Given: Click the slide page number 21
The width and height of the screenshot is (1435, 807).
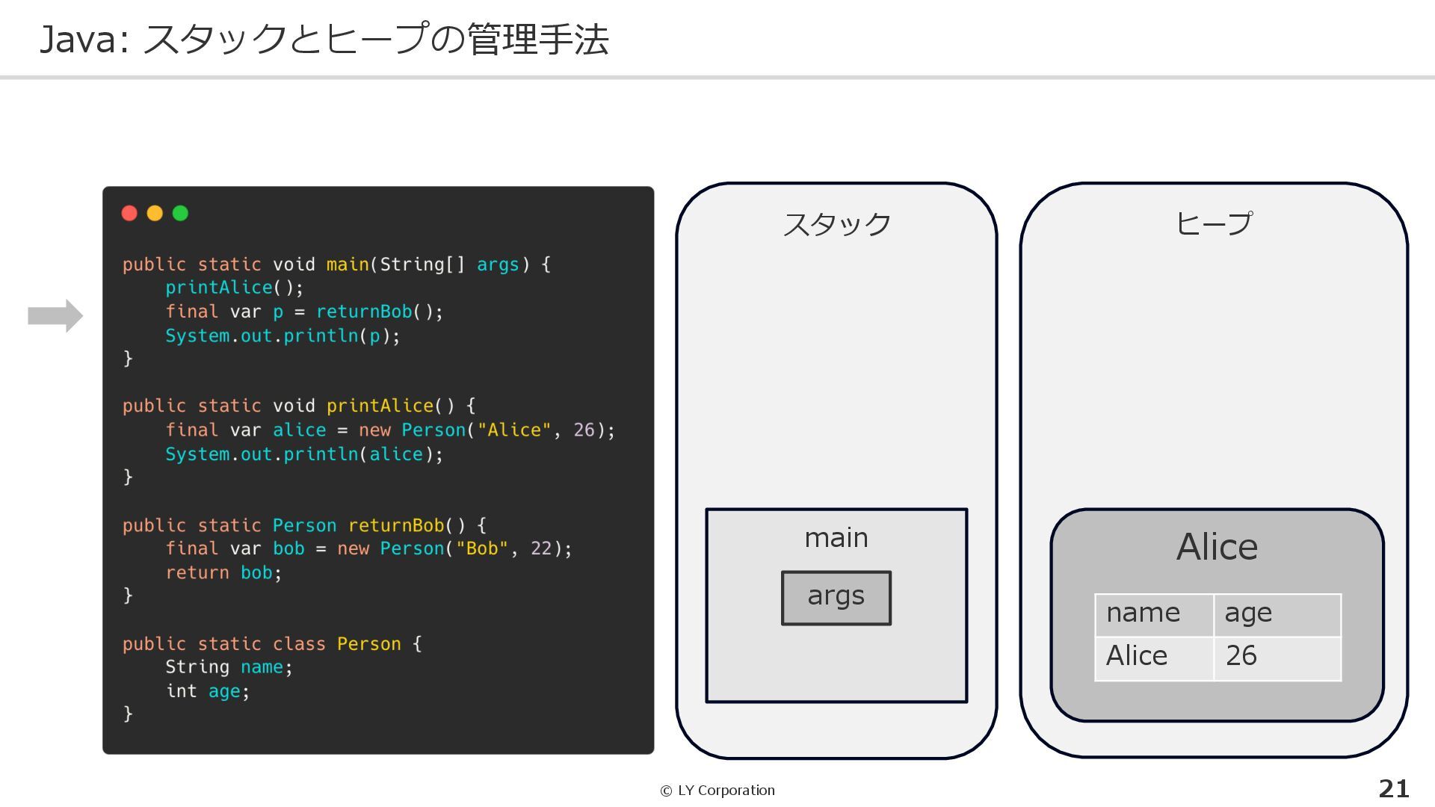Looking at the screenshot, I should (x=1393, y=789).
